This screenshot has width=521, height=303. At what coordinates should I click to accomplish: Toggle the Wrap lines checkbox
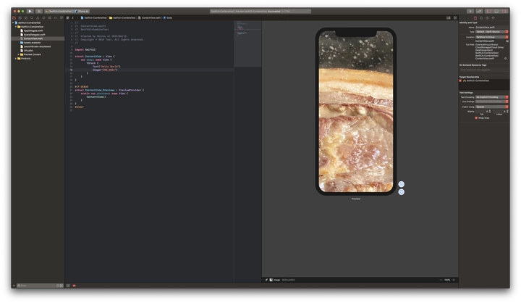(477, 117)
